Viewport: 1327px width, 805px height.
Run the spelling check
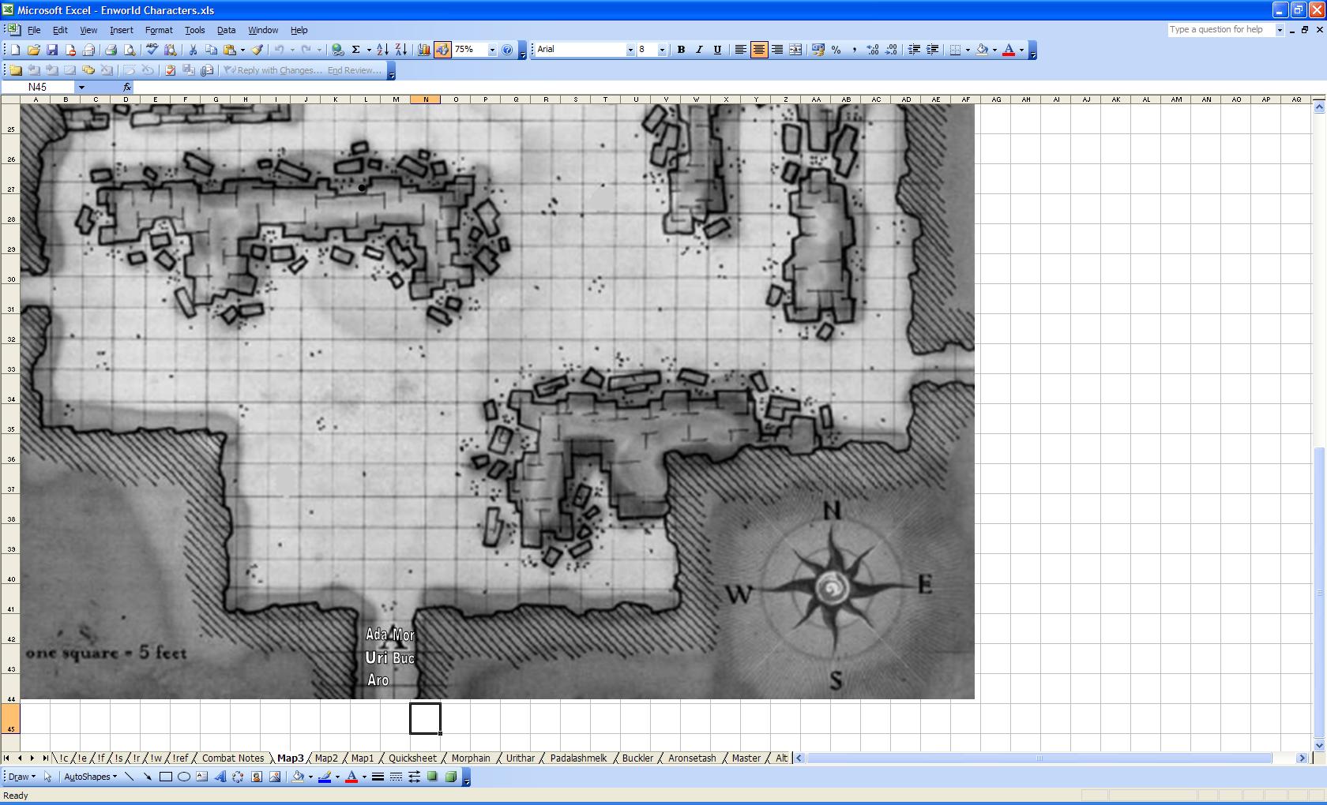[152, 50]
